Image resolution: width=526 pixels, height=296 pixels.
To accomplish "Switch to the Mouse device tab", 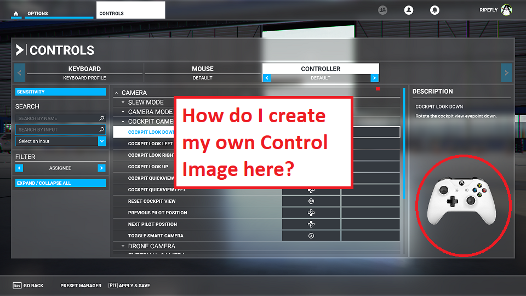I will [x=202, y=72].
